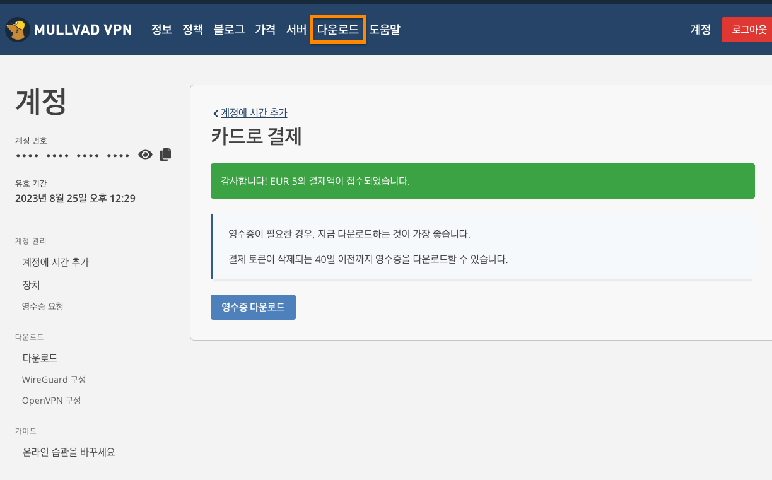Select 서버 in the top navigation
This screenshot has width=772, height=480.
(x=296, y=30)
